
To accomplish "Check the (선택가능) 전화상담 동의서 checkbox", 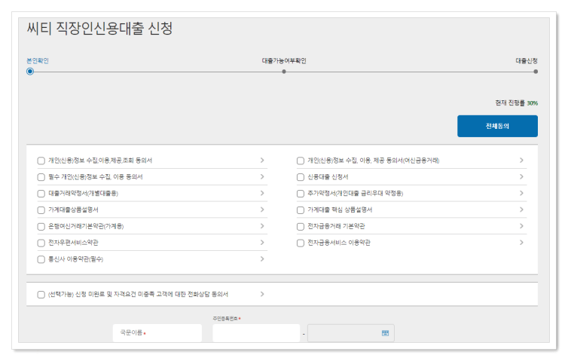I will click(x=41, y=295).
